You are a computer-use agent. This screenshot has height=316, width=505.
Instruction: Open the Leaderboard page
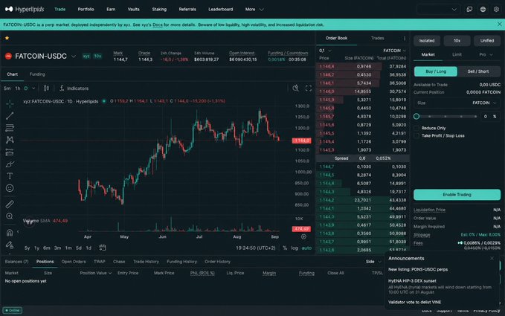click(221, 10)
